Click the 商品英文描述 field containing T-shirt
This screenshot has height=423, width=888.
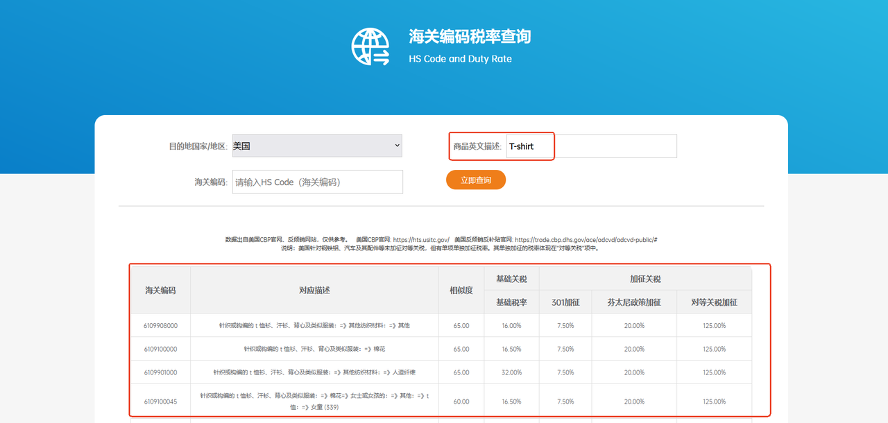590,146
